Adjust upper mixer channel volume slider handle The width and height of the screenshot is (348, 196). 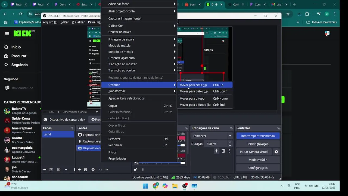pyautogui.click(x=183, y=145)
